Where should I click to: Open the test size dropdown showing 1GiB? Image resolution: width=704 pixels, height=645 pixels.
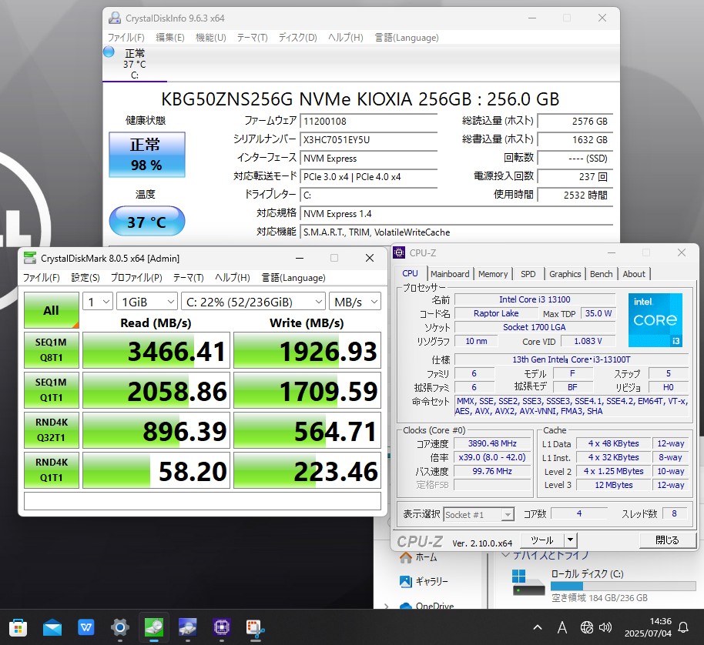tap(147, 302)
